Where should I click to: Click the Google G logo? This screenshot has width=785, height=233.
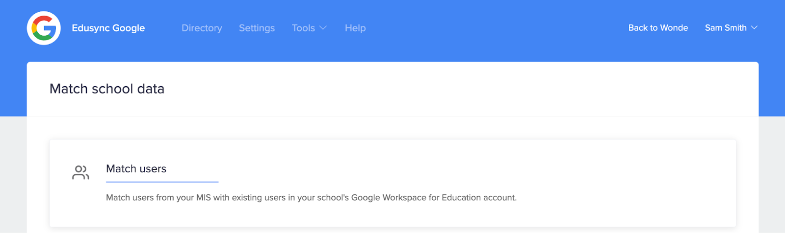(x=44, y=28)
